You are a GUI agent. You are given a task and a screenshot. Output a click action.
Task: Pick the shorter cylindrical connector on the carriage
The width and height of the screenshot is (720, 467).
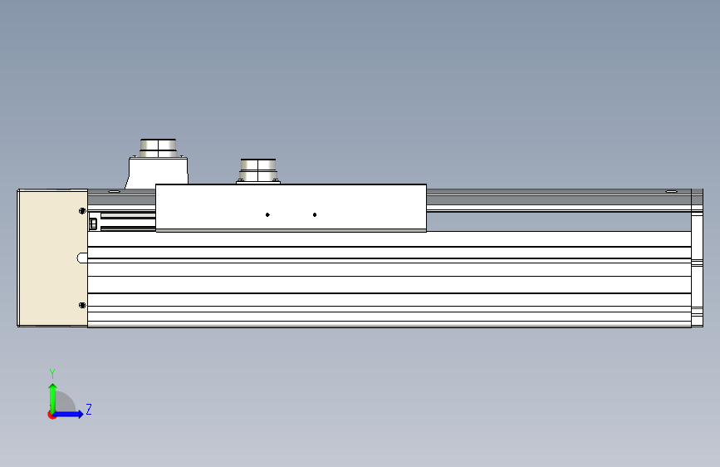click(258, 170)
